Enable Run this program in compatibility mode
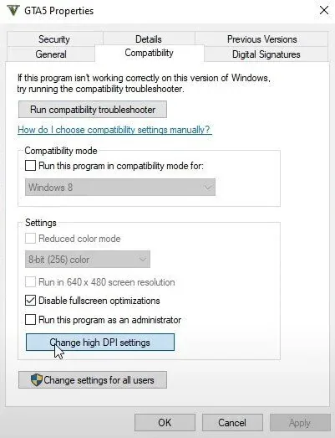Screen dimensions: 335x438 pos(30,165)
